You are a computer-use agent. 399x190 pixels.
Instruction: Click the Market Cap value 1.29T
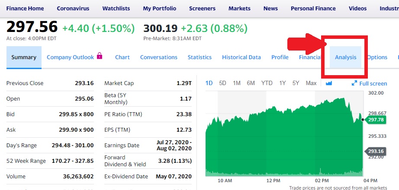pyautogui.click(x=184, y=83)
